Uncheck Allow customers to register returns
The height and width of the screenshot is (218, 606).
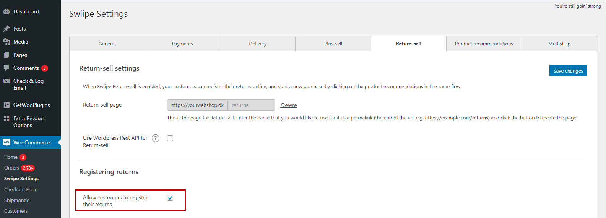[170, 198]
